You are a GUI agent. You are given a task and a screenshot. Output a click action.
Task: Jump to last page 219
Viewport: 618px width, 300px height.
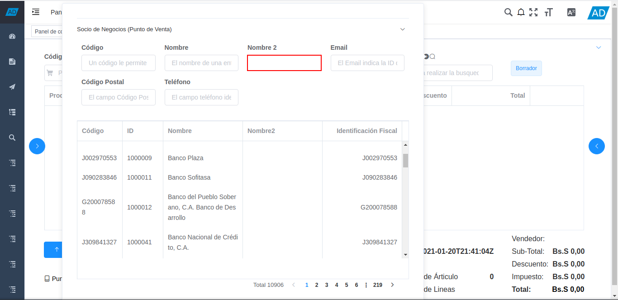pyautogui.click(x=378, y=285)
